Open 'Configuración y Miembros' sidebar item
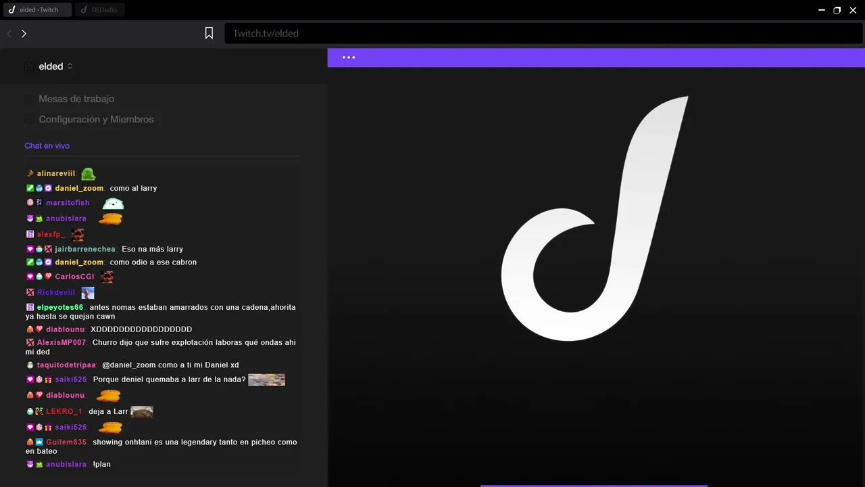The width and height of the screenshot is (865, 487). [96, 119]
